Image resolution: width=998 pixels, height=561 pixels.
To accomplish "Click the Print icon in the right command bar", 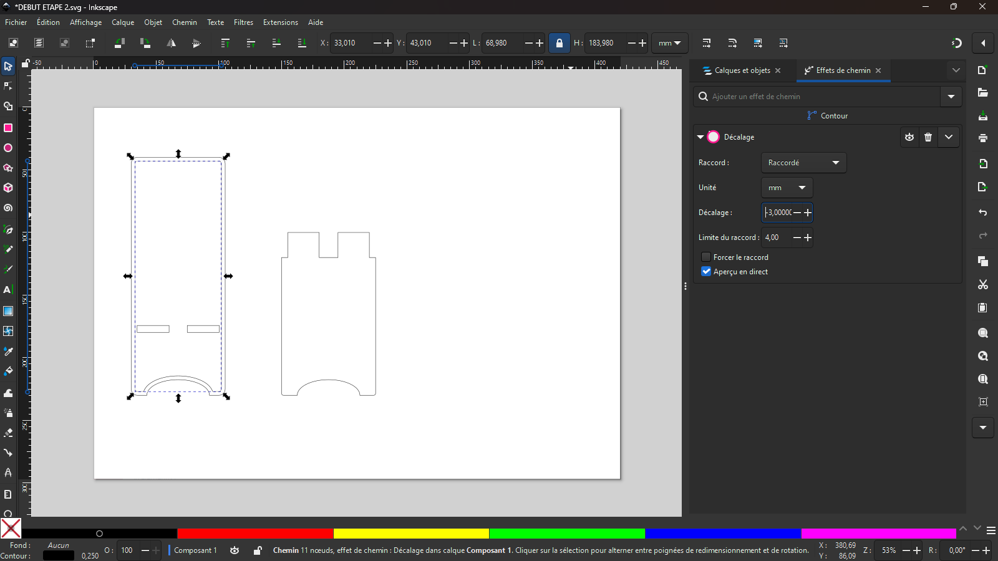I will (x=983, y=138).
